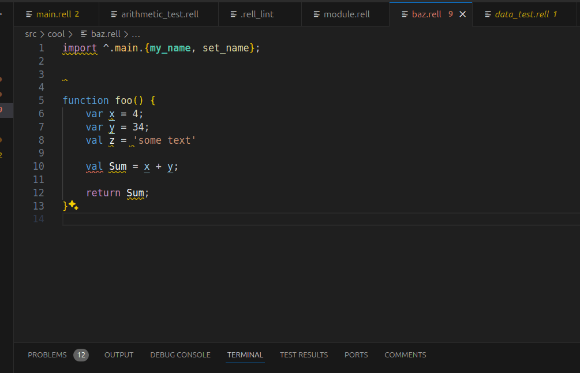The image size is (580, 373).
Task: Open the Problems panel
Action: (47, 355)
